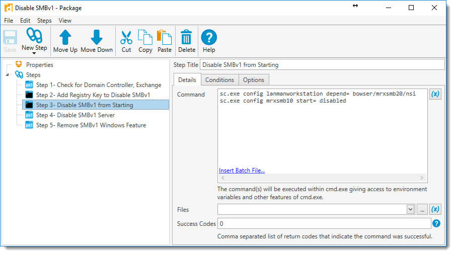
Task: Click the command icon for Step 2
Action: point(29,95)
